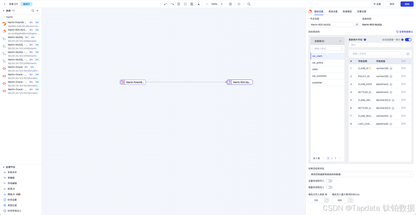Refresh the field list with the reload icon
The height and width of the screenshot is (215, 416).
click(x=408, y=54)
